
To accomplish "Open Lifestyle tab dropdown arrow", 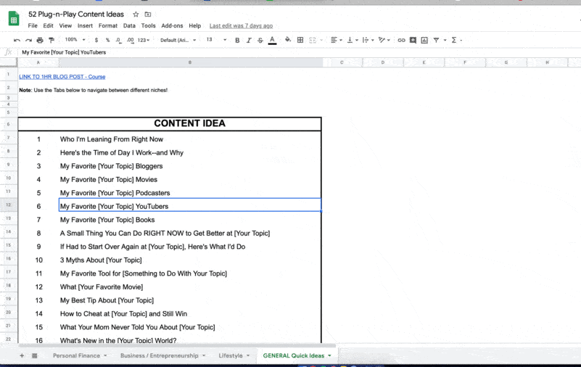I will tap(248, 356).
